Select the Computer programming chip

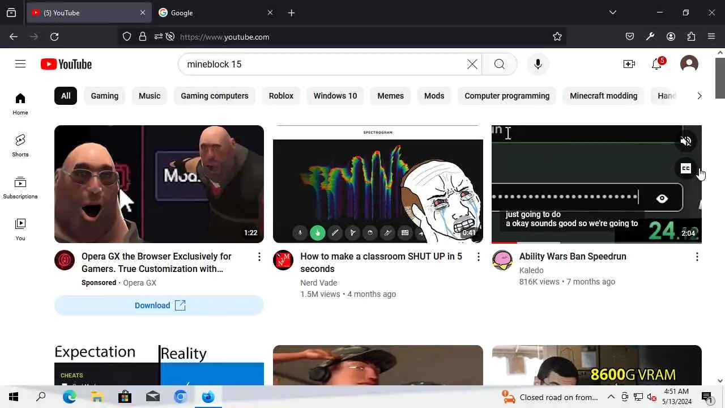507,96
